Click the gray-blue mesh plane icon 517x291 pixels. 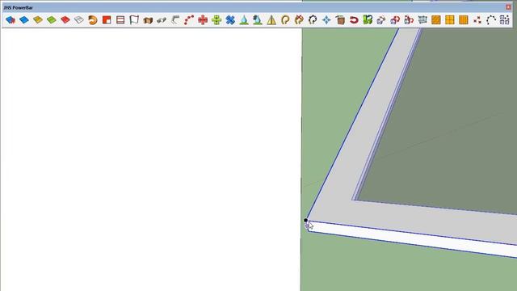click(x=422, y=20)
